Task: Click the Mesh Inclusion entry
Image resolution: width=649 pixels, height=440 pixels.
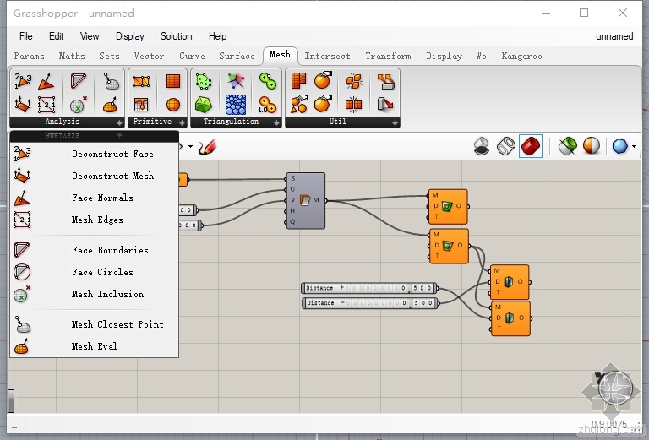Action: coord(106,294)
